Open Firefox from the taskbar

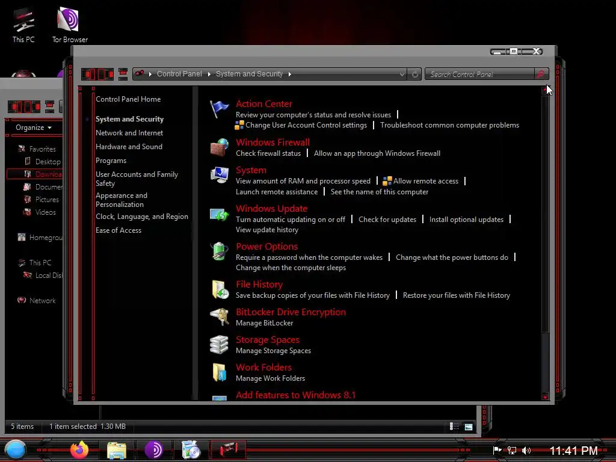pos(79,450)
